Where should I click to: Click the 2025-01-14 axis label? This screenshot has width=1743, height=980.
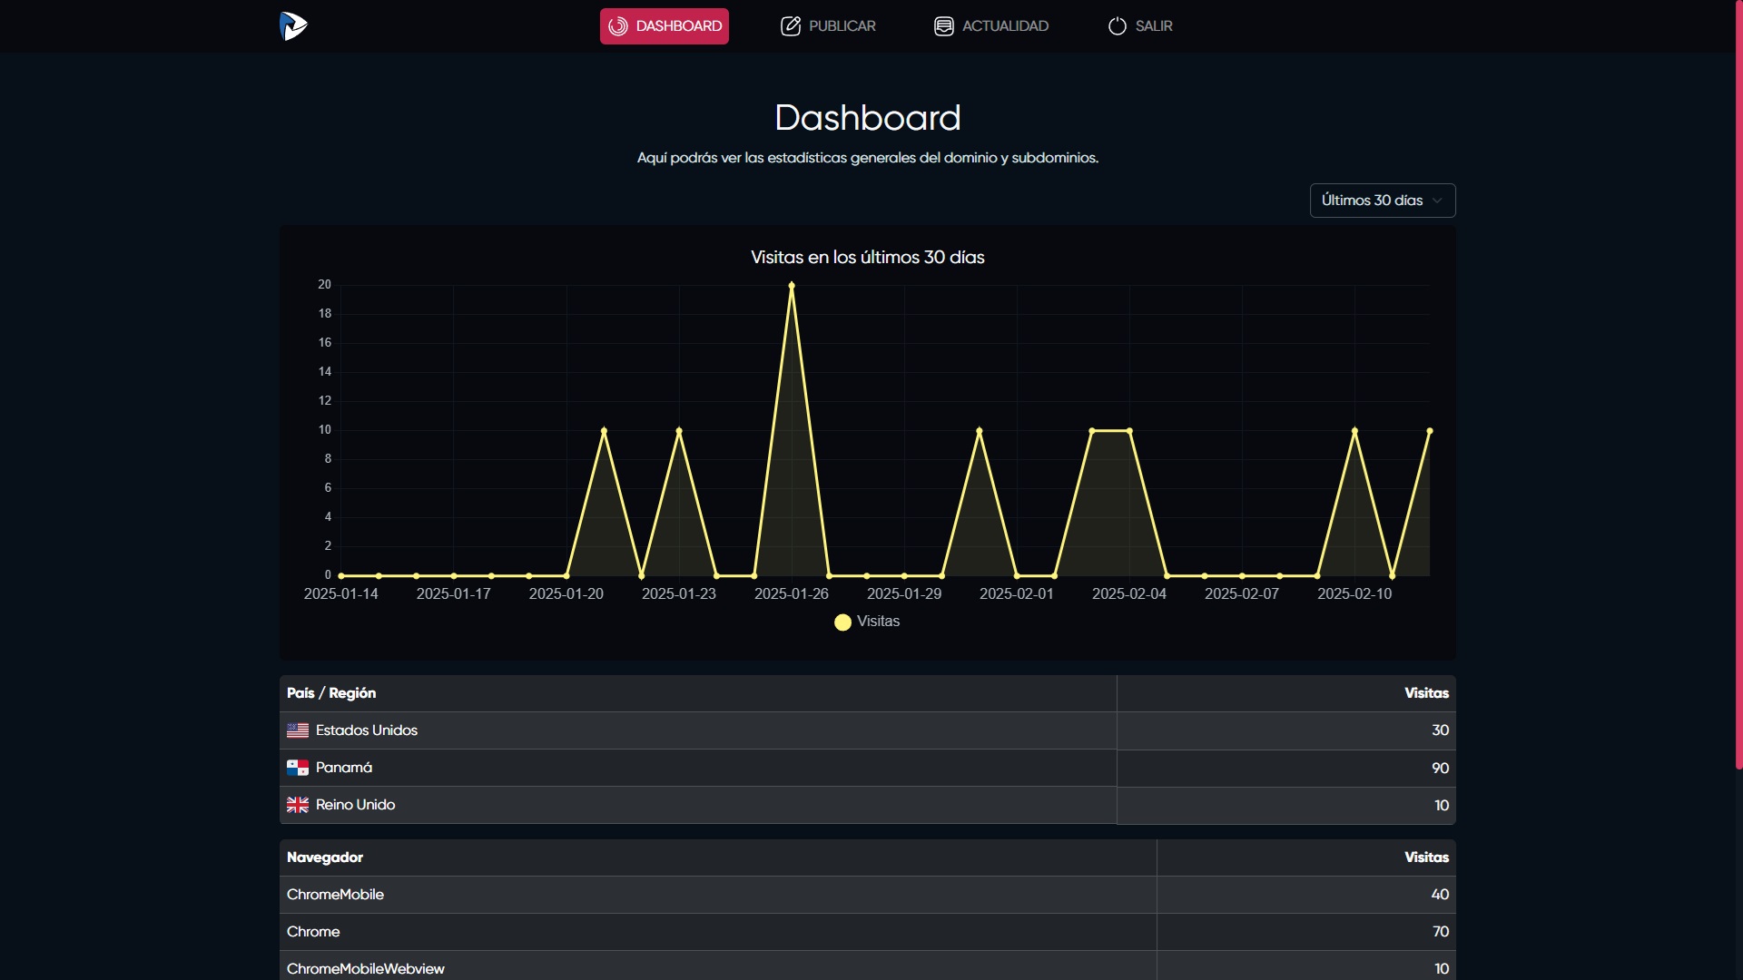[x=340, y=594]
